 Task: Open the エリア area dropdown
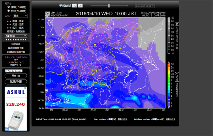point(20,16)
